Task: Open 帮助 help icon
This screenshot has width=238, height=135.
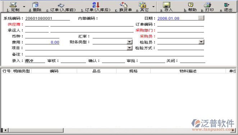Action: click(191, 5)
